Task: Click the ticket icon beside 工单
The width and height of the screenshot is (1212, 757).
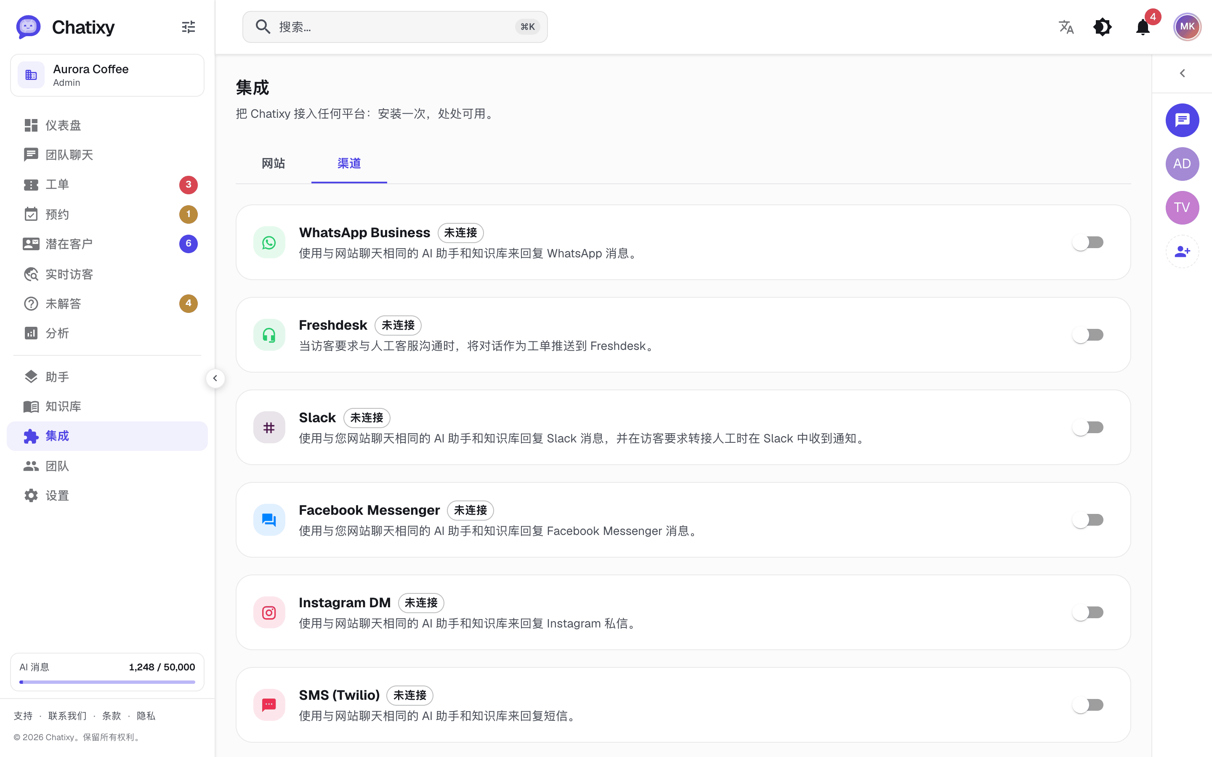Action: pos(31,185)
